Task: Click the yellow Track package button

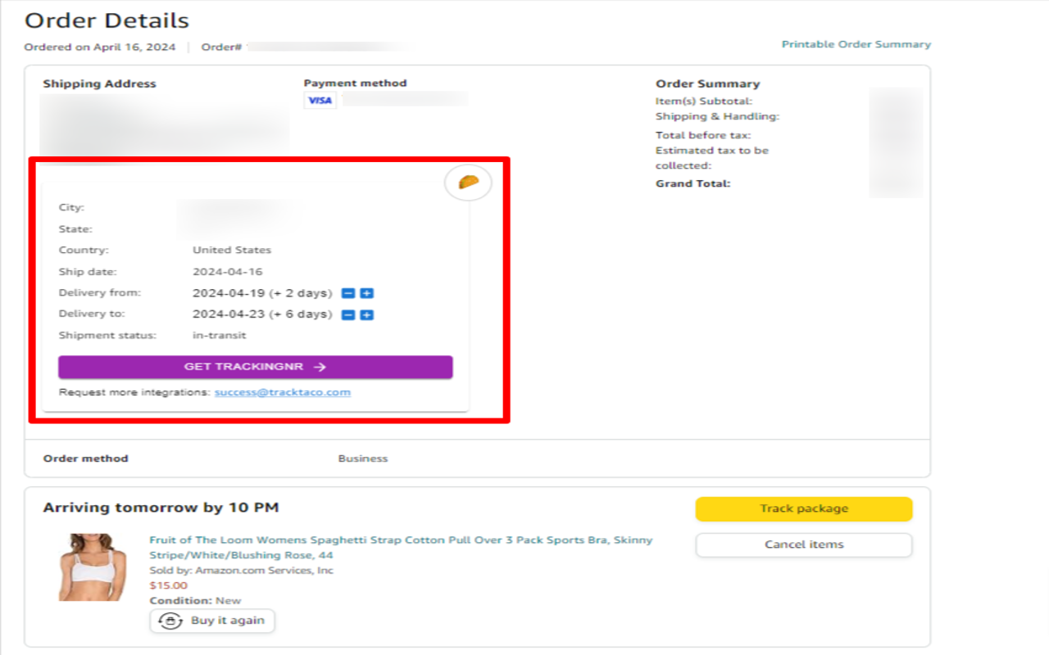Action: [803, 508]
